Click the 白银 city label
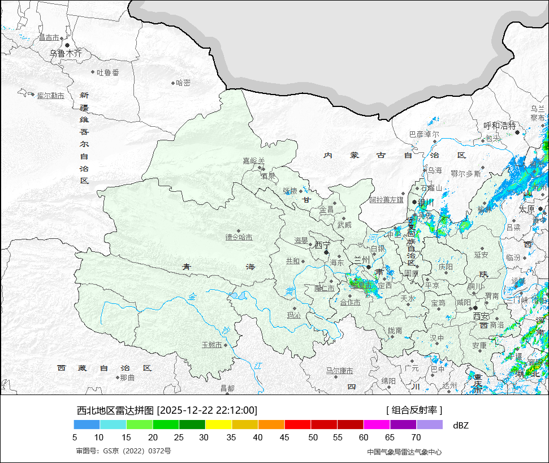549x463 pixels. pos(378,248)
